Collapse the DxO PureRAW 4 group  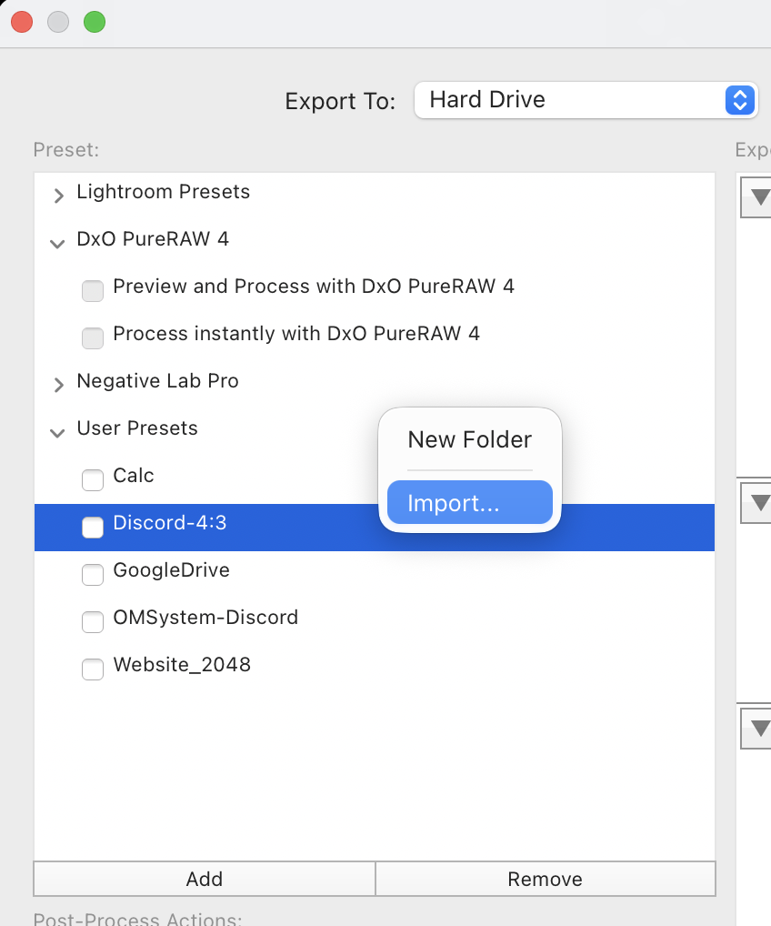[x=58, y=242]
